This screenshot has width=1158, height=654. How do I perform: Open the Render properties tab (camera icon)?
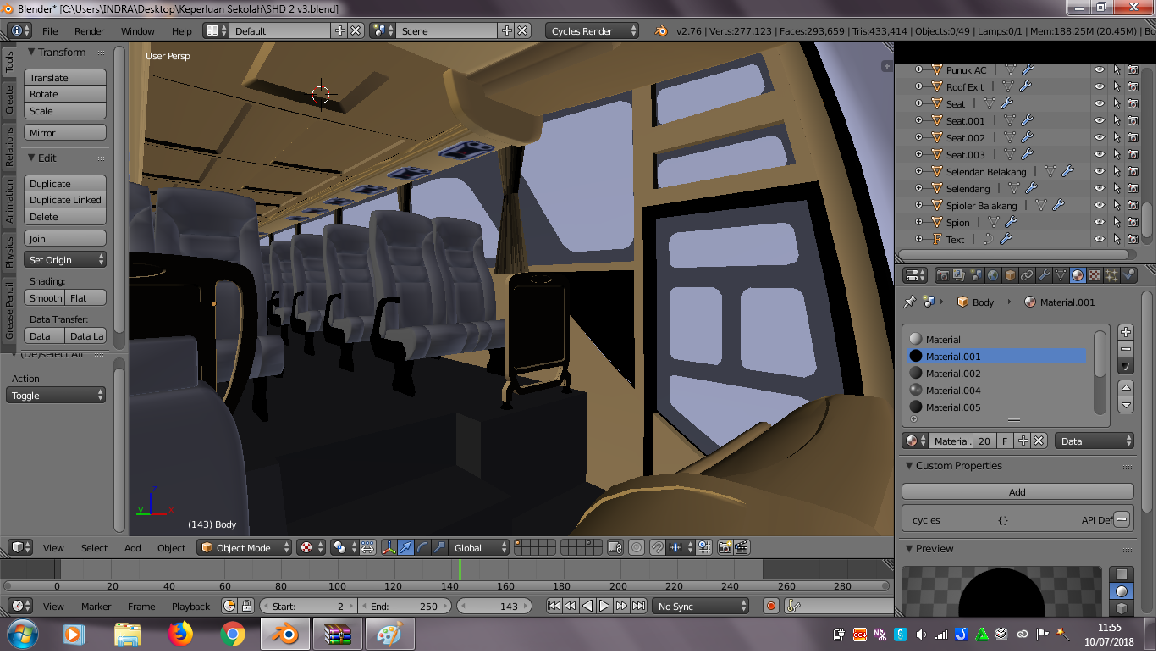click(943, 274)
